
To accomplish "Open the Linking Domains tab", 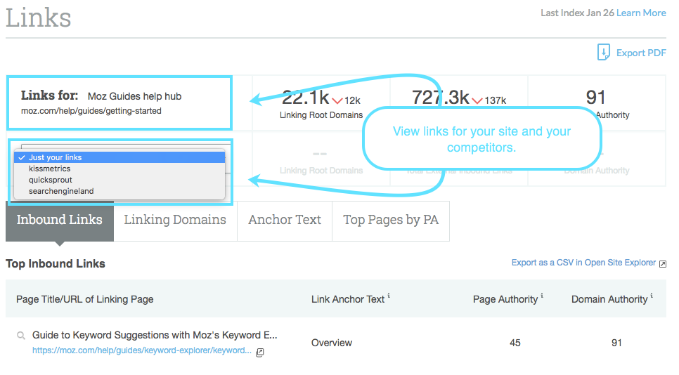I will tap(175, 221).
